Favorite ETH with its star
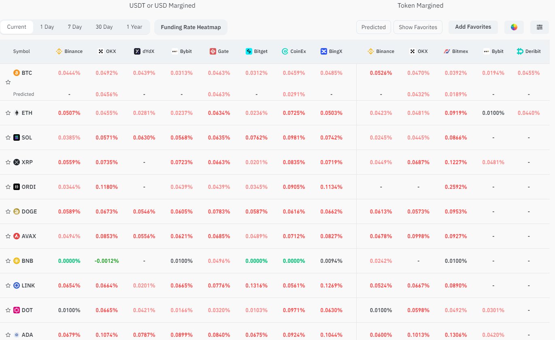Image resolution: width=555 pixels, height=340 pixels. (8, 113)
